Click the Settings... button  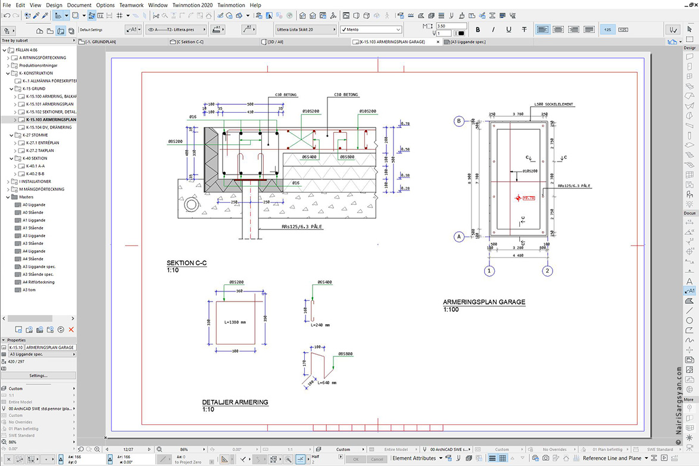point(38,375)
